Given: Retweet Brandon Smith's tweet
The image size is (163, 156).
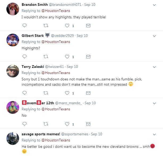Looking at the screenshot, I should (46, 26).
